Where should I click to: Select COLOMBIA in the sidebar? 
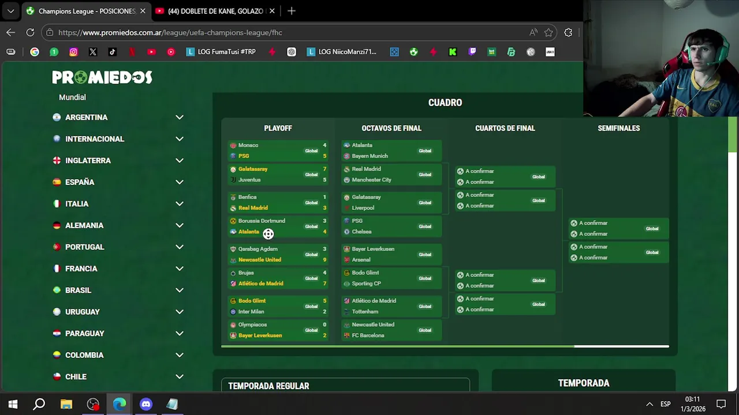click(x=84, y=355)
